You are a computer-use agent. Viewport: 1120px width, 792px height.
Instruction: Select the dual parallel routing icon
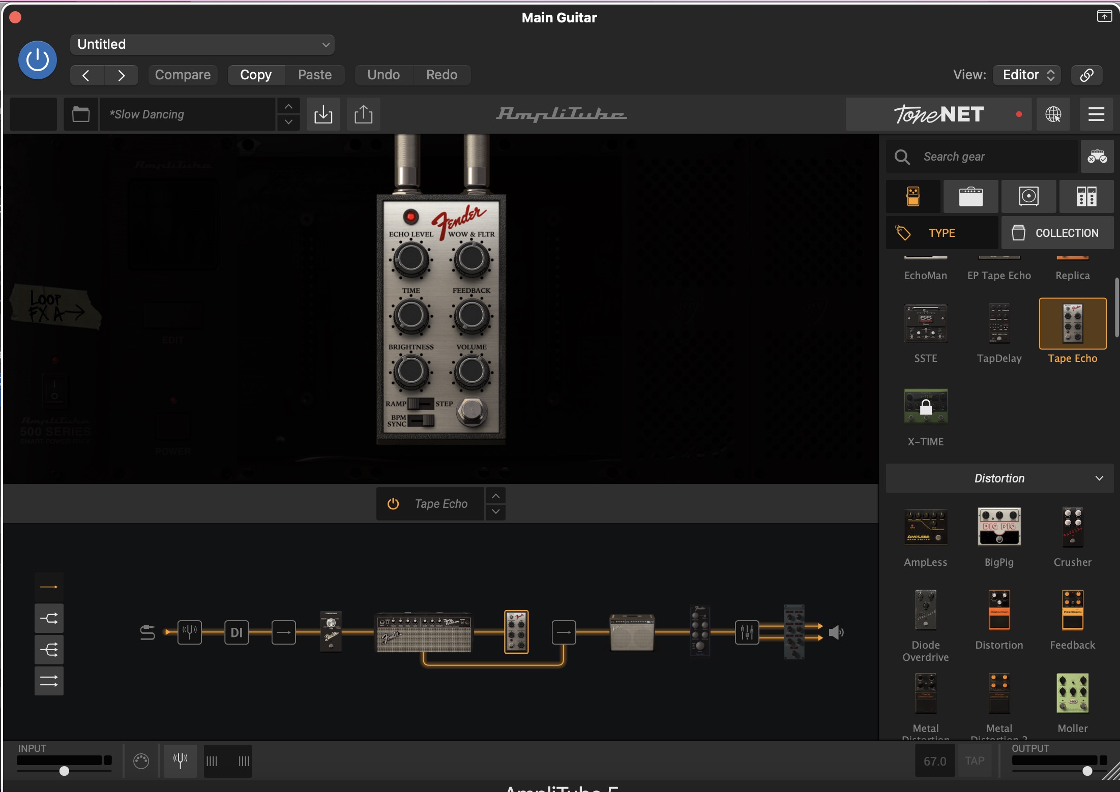pyautogui.click(x=49, y=681)
